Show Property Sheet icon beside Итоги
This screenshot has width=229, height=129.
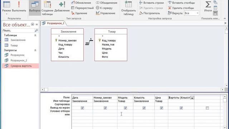point(215,8)
